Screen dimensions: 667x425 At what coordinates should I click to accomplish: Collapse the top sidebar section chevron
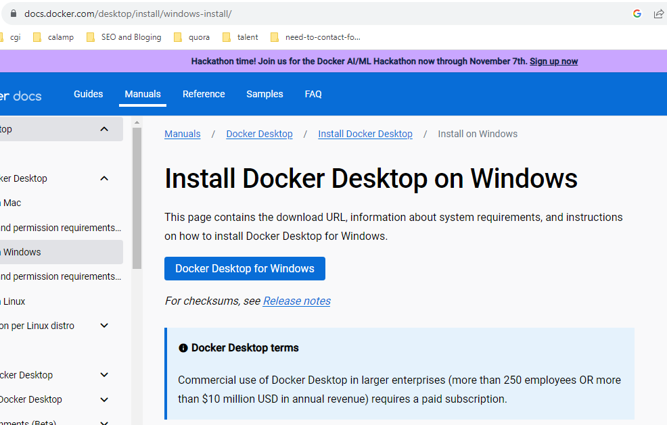pyautogui.click(x=104, y=129)
